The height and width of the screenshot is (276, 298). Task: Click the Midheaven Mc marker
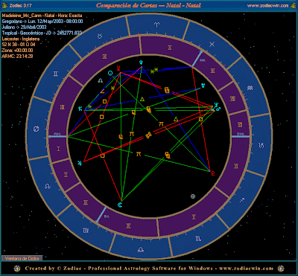(198, 58)
